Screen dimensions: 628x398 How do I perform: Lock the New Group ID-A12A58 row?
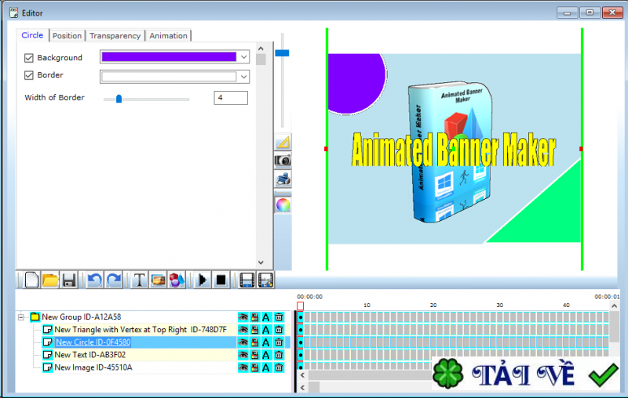coord(254,317)
